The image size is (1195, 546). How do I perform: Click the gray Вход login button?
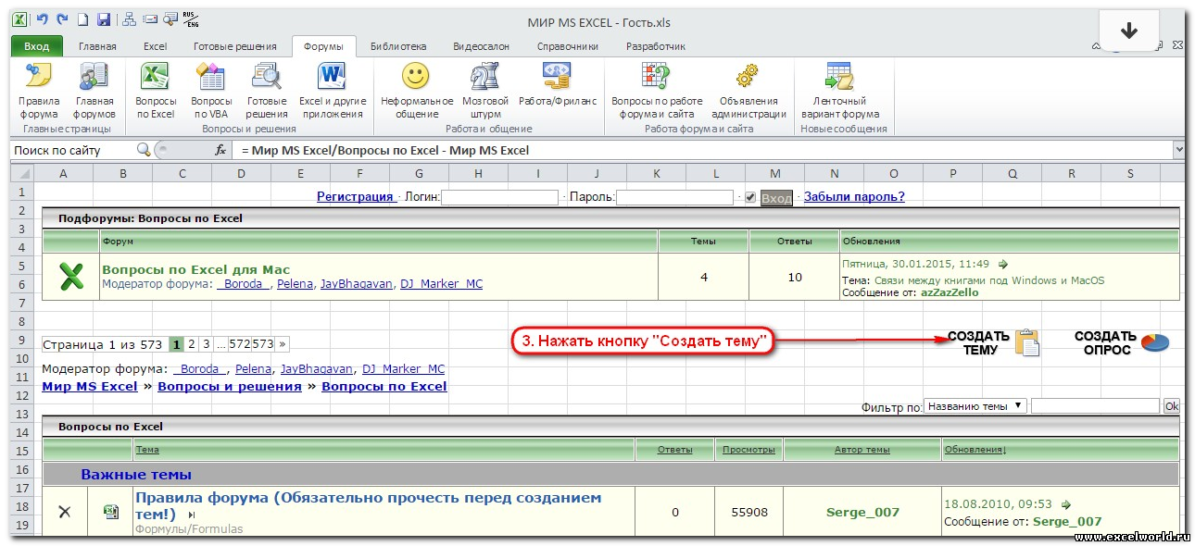click(776, 198)
